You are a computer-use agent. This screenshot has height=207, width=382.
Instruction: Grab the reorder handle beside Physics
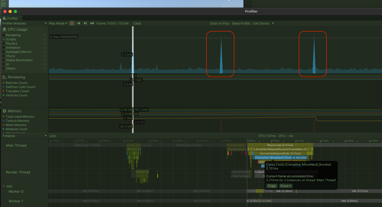[x=45, y=43]
